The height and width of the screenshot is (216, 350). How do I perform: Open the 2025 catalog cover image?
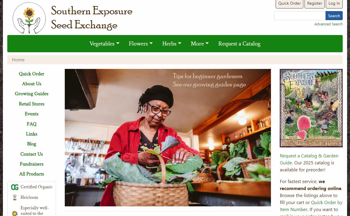[x=311, y=108]
